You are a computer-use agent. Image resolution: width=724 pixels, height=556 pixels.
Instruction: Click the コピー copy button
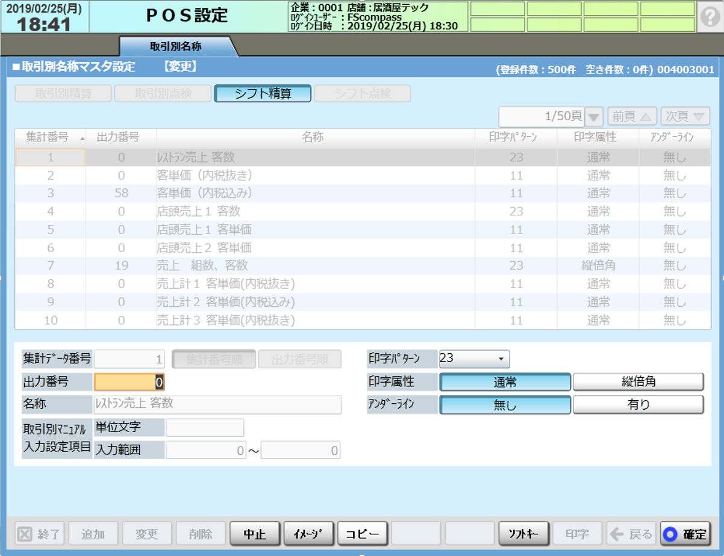coord(363,534)
